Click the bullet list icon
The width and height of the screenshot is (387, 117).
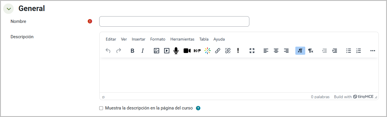(x=349, y=51)
